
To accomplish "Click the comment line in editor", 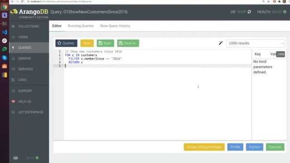I will [x=93, y=51].
